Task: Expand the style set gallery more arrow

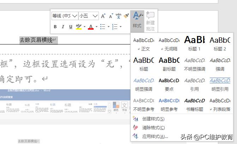Action: tap(109, 112)
